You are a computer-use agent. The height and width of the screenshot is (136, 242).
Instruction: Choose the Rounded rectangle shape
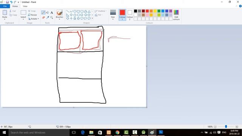click(82, 11)
